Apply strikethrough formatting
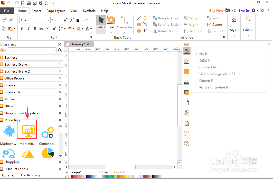Viewport: 273px width, 179px height. [x=41, y=29]
